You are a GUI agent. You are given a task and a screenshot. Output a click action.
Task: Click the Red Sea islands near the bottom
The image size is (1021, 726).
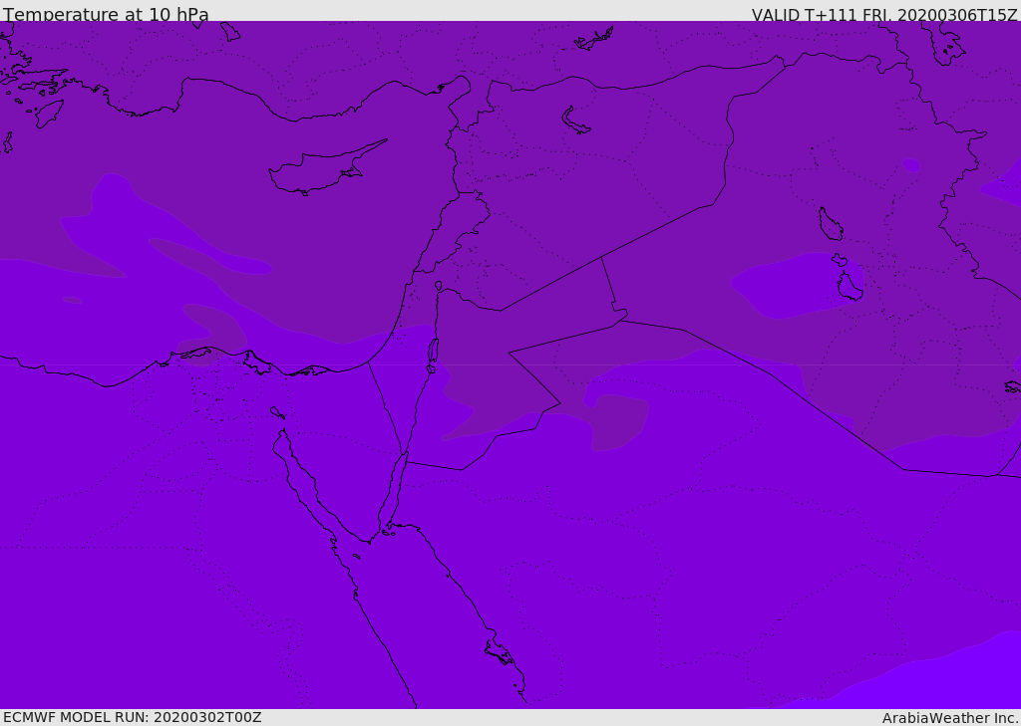pyautogui.click(x=500, y=653)
